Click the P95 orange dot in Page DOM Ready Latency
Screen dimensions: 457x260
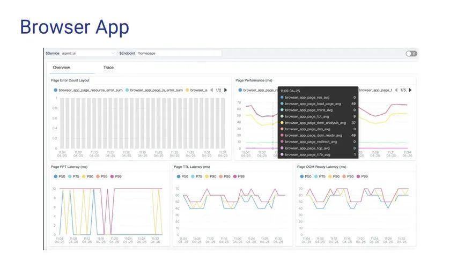[344, 176]
